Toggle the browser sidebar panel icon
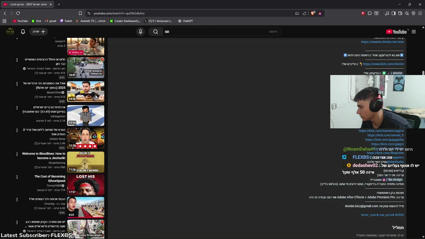This screenshot has height=239, width=425. click(x=393, y=13)
